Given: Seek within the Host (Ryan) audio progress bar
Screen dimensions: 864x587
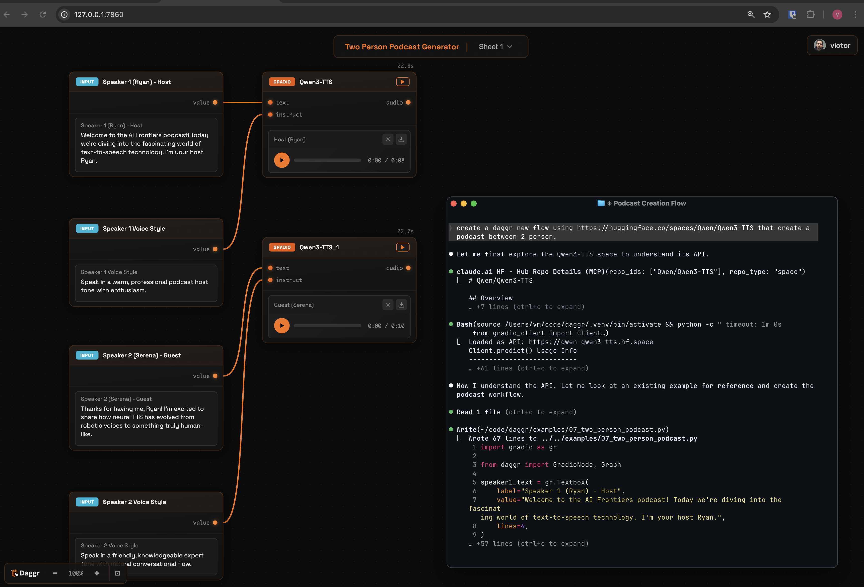Looking at the screenshot, I should point(328,160).
